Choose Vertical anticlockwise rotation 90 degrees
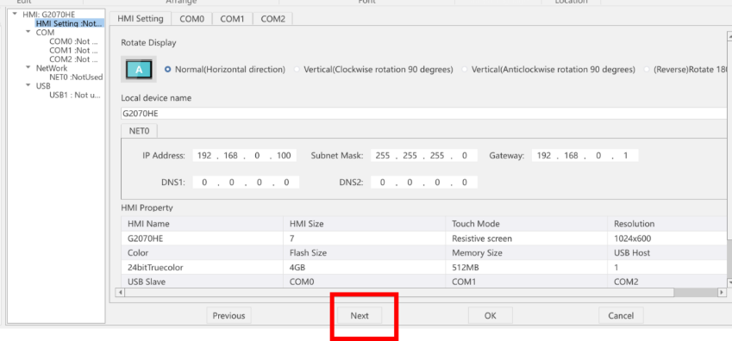This screenshot has height=341, width=732. [465, 69]
